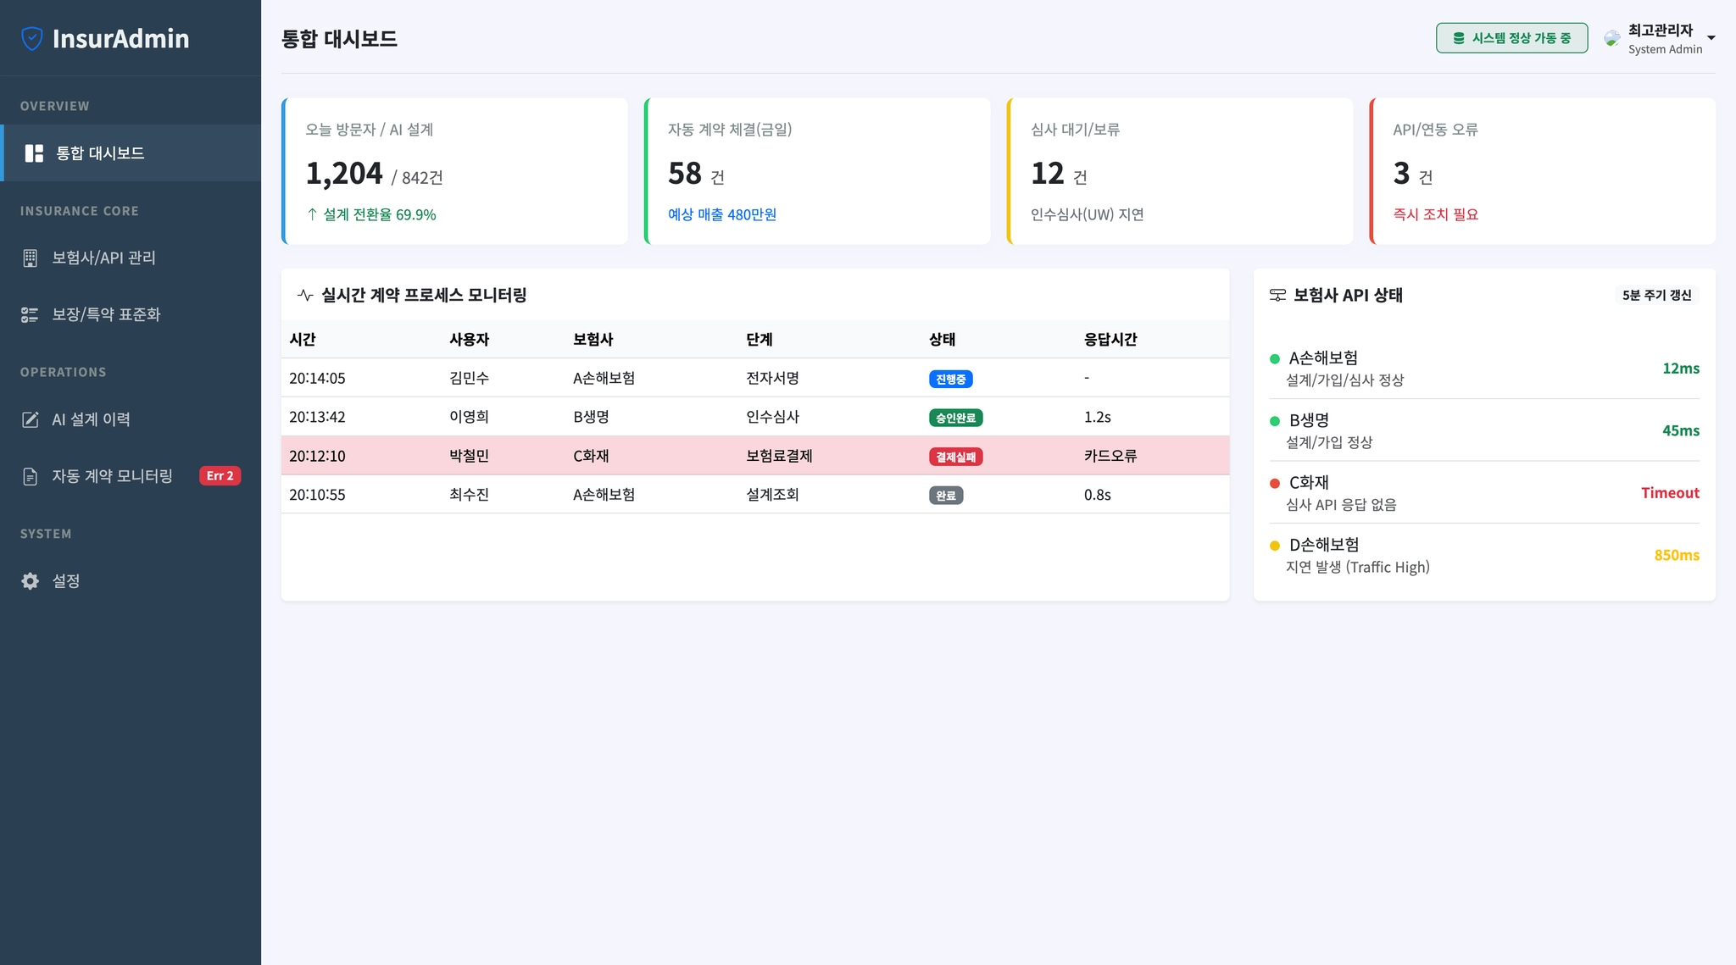Click the server icon beside 보험사 API 상태
The height and width of the screenshot is (965, 1736).
click(x=1277, y=296)
